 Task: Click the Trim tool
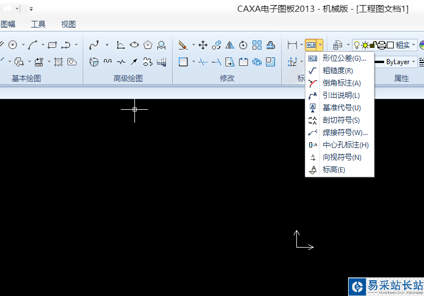pyautogui.click(x=203, y=62)
